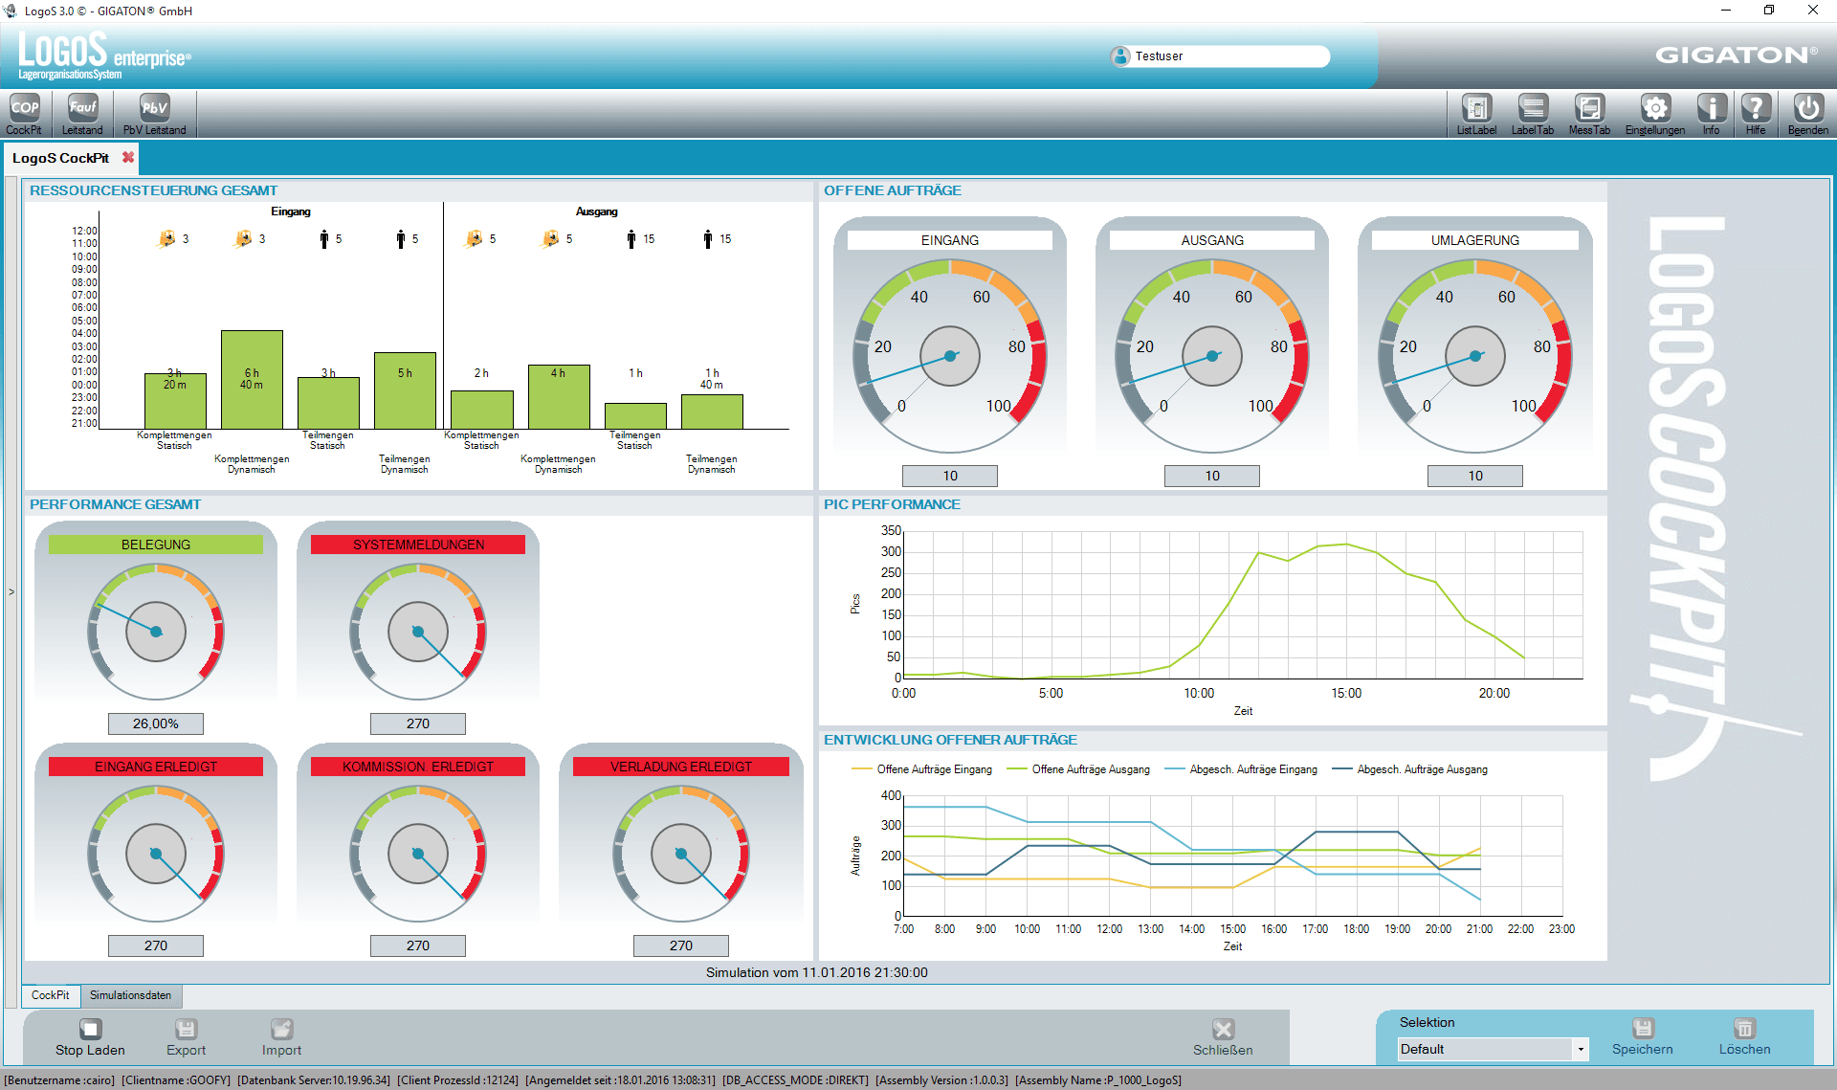1837x1090 pixels.
Task: Click the value 10 under the AUSGANG gauge
Action: (x=1212, y=476)
